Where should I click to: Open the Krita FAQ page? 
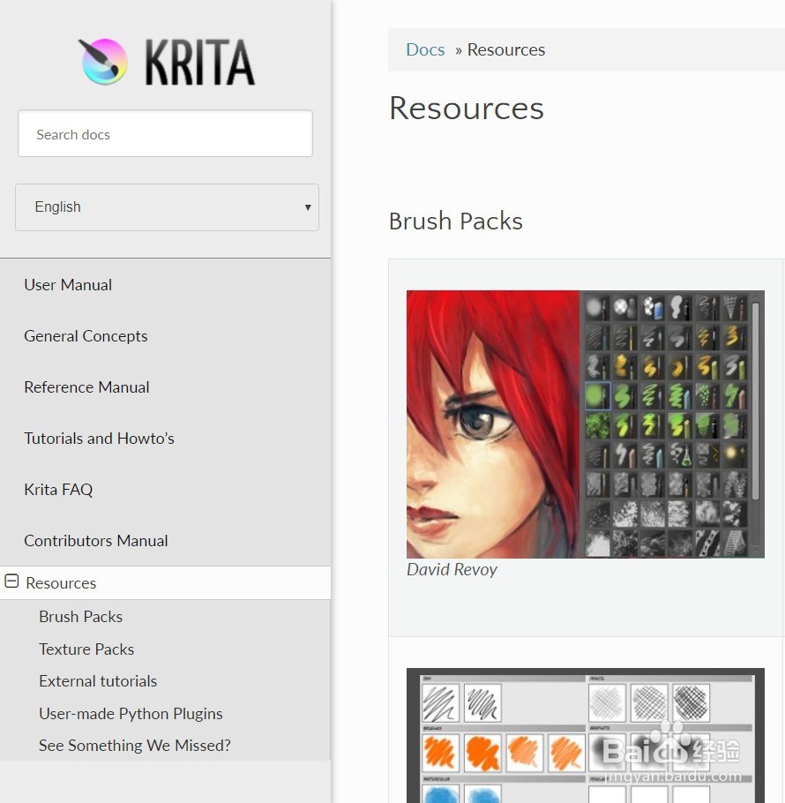[58, 490]
